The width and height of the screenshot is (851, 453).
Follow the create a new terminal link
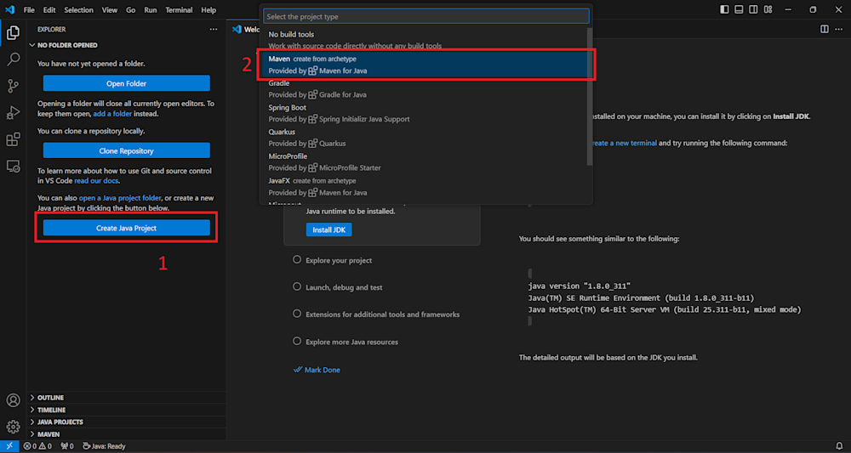(624, 143)
